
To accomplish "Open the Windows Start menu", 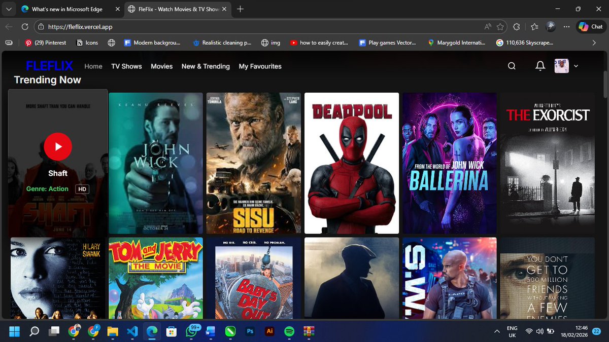I will [15, 331].
